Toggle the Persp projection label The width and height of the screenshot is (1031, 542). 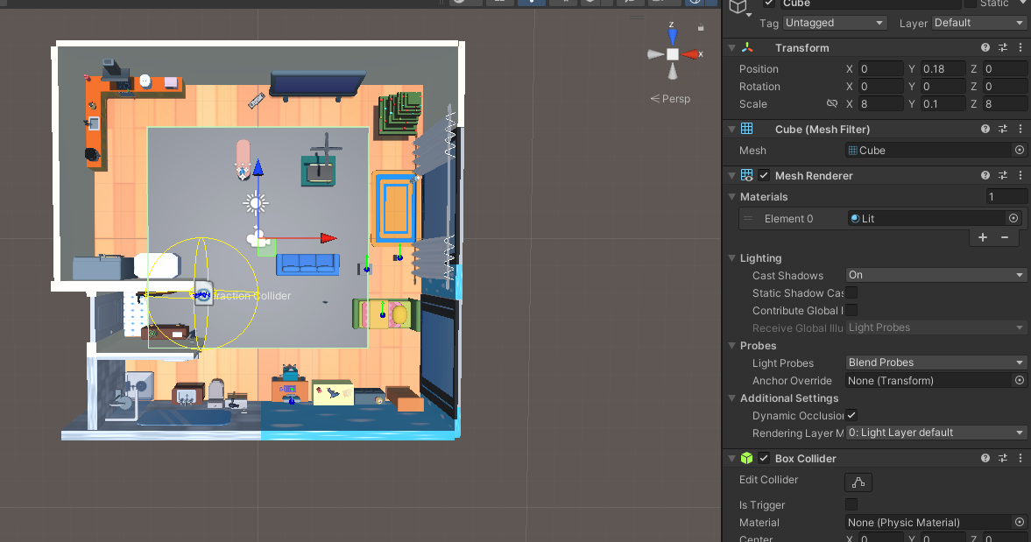tap(670, 99)
